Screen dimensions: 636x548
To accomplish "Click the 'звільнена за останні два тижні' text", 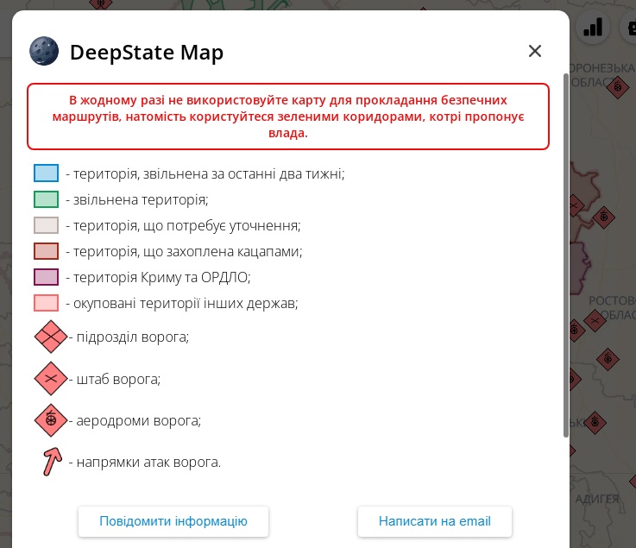I will [243, 173].
